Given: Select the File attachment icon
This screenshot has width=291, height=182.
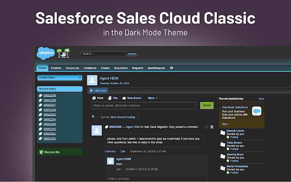Looking at the screenshot, I should [110, 98].
